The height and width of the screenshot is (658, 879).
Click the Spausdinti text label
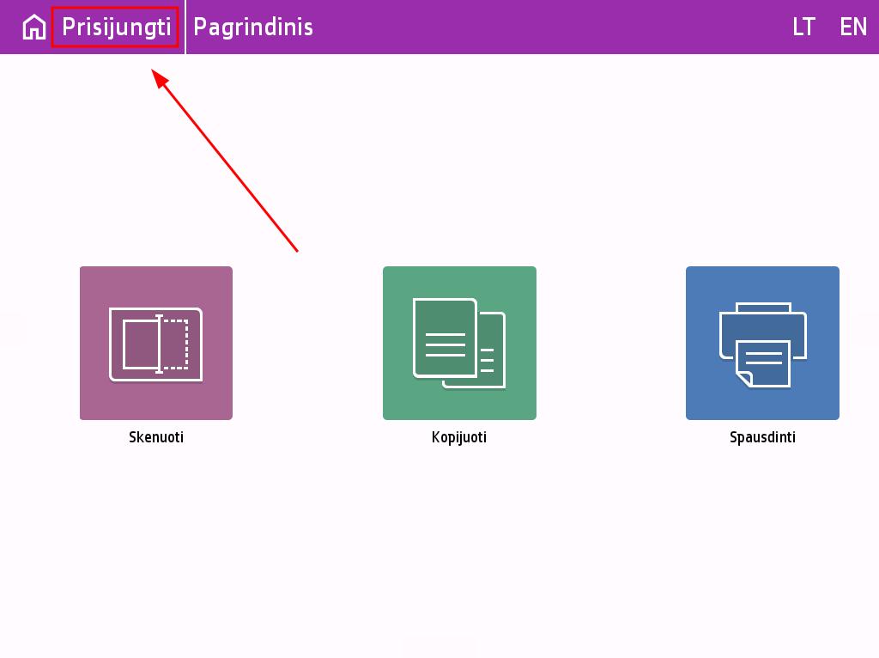(762, 437)
